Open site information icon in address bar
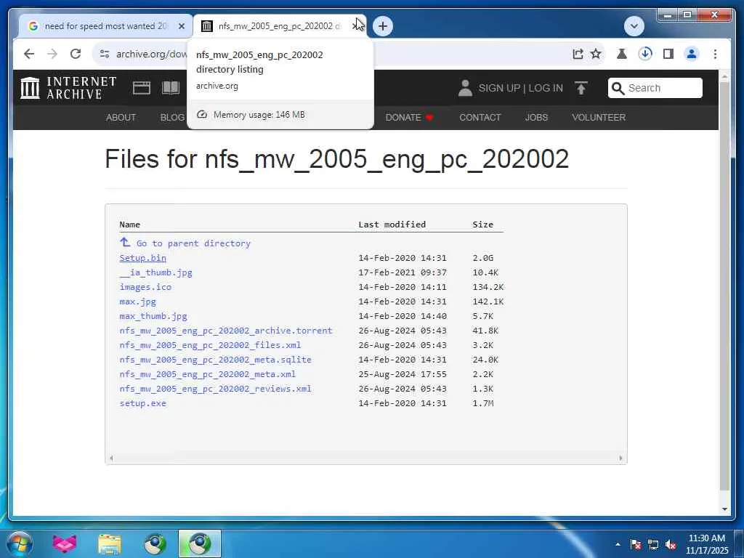Viewport: 744px width, 558px height. [x=105, y=54]
